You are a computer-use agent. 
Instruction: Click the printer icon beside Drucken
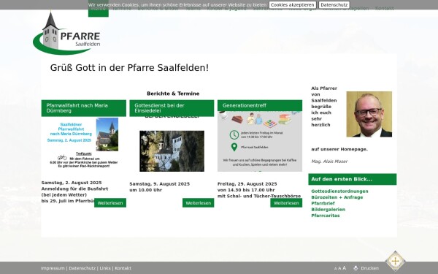coord(356,268)
